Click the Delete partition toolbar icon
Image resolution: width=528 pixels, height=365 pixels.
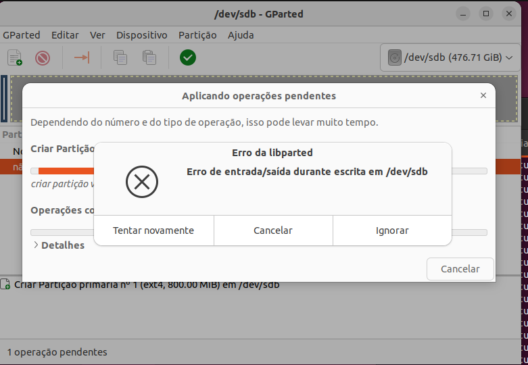click(43, 58)
